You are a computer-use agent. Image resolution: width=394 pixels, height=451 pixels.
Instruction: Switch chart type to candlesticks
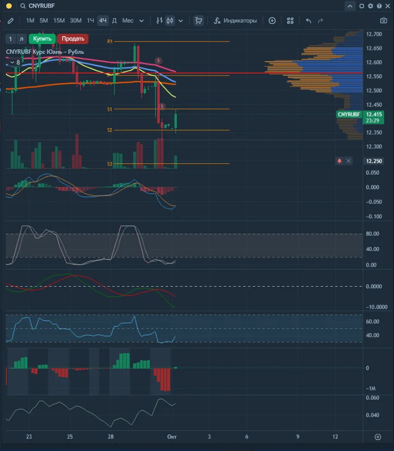pos(170,21)
